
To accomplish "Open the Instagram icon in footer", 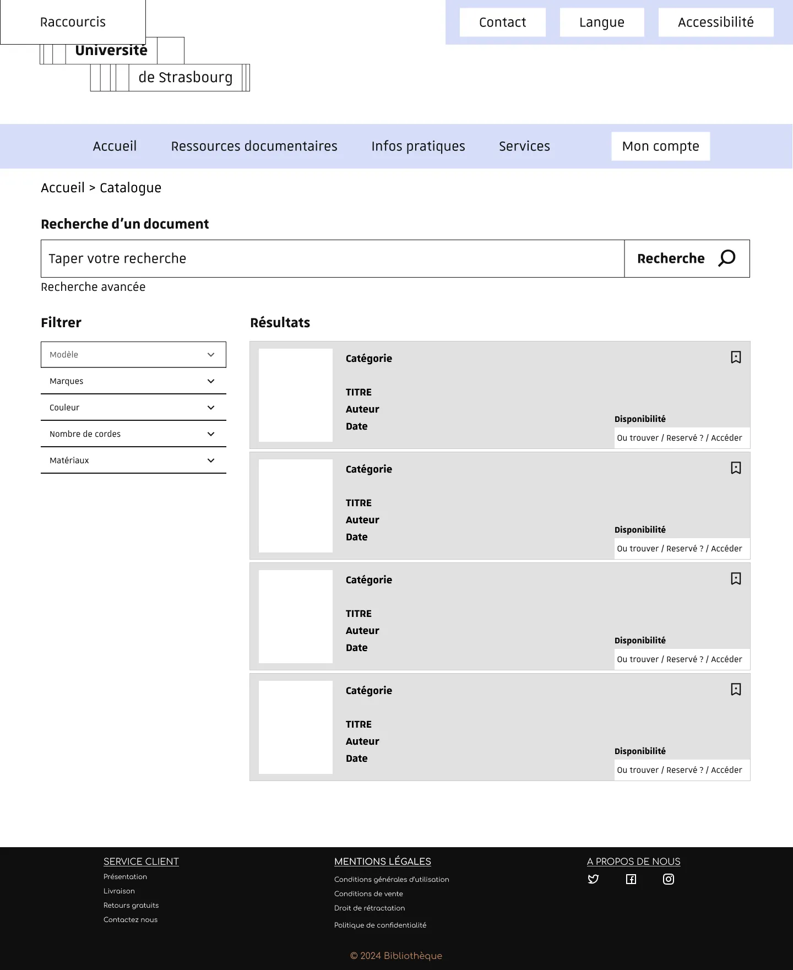I will coord(669,879).
